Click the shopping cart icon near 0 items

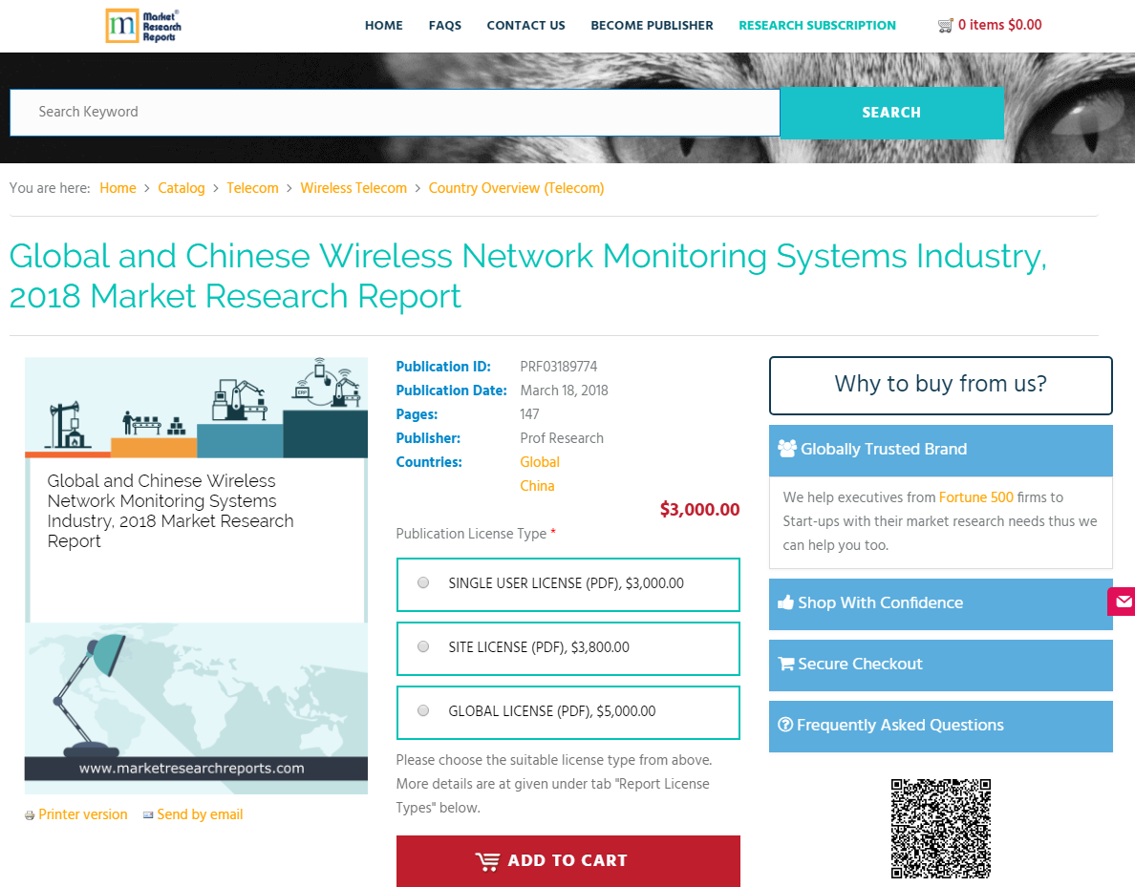pyautogui.click(x=945, y=24)
